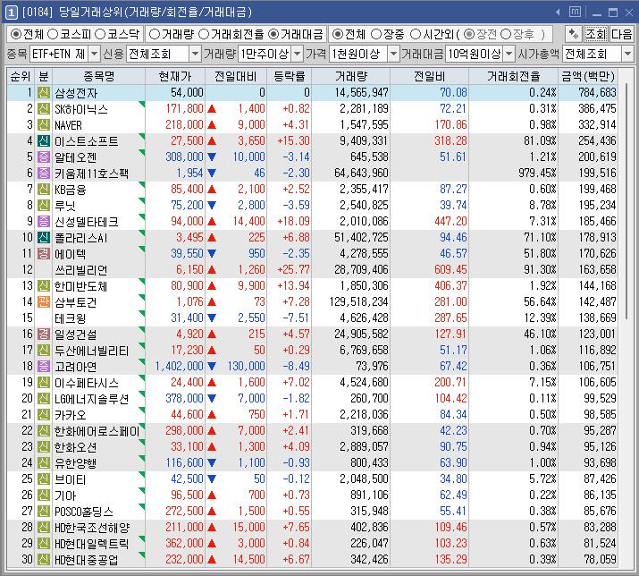Click the 증 badge icon for 고려아연
The height and width of the screenshot is (576, 639).
coord(44,366)
